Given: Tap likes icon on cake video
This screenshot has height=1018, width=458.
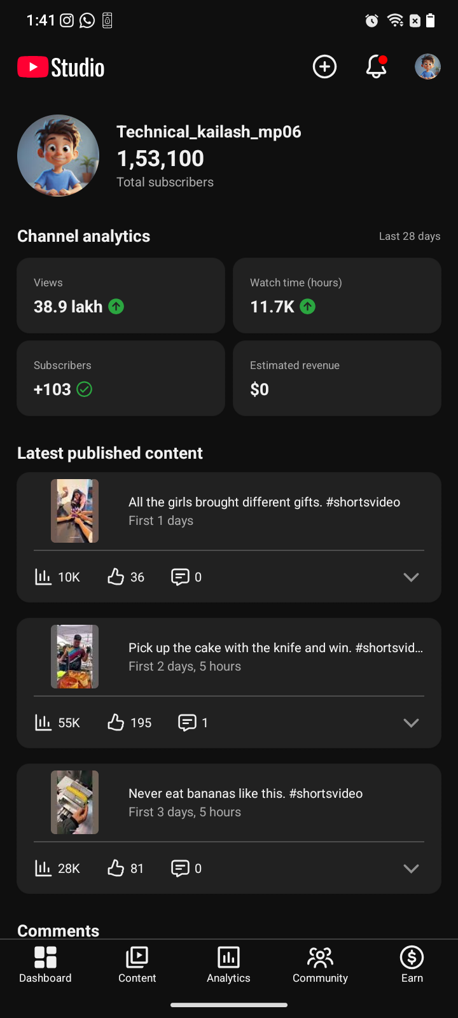Looking at the screenshot, I should click(x=116, y=723).
